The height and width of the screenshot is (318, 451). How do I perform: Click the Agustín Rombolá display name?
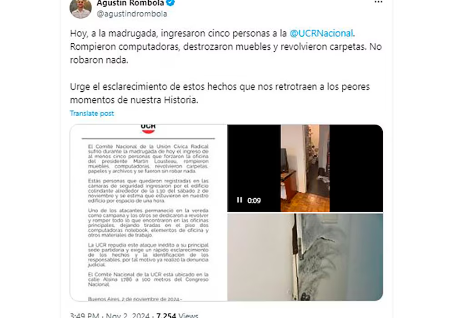point(130,3)
